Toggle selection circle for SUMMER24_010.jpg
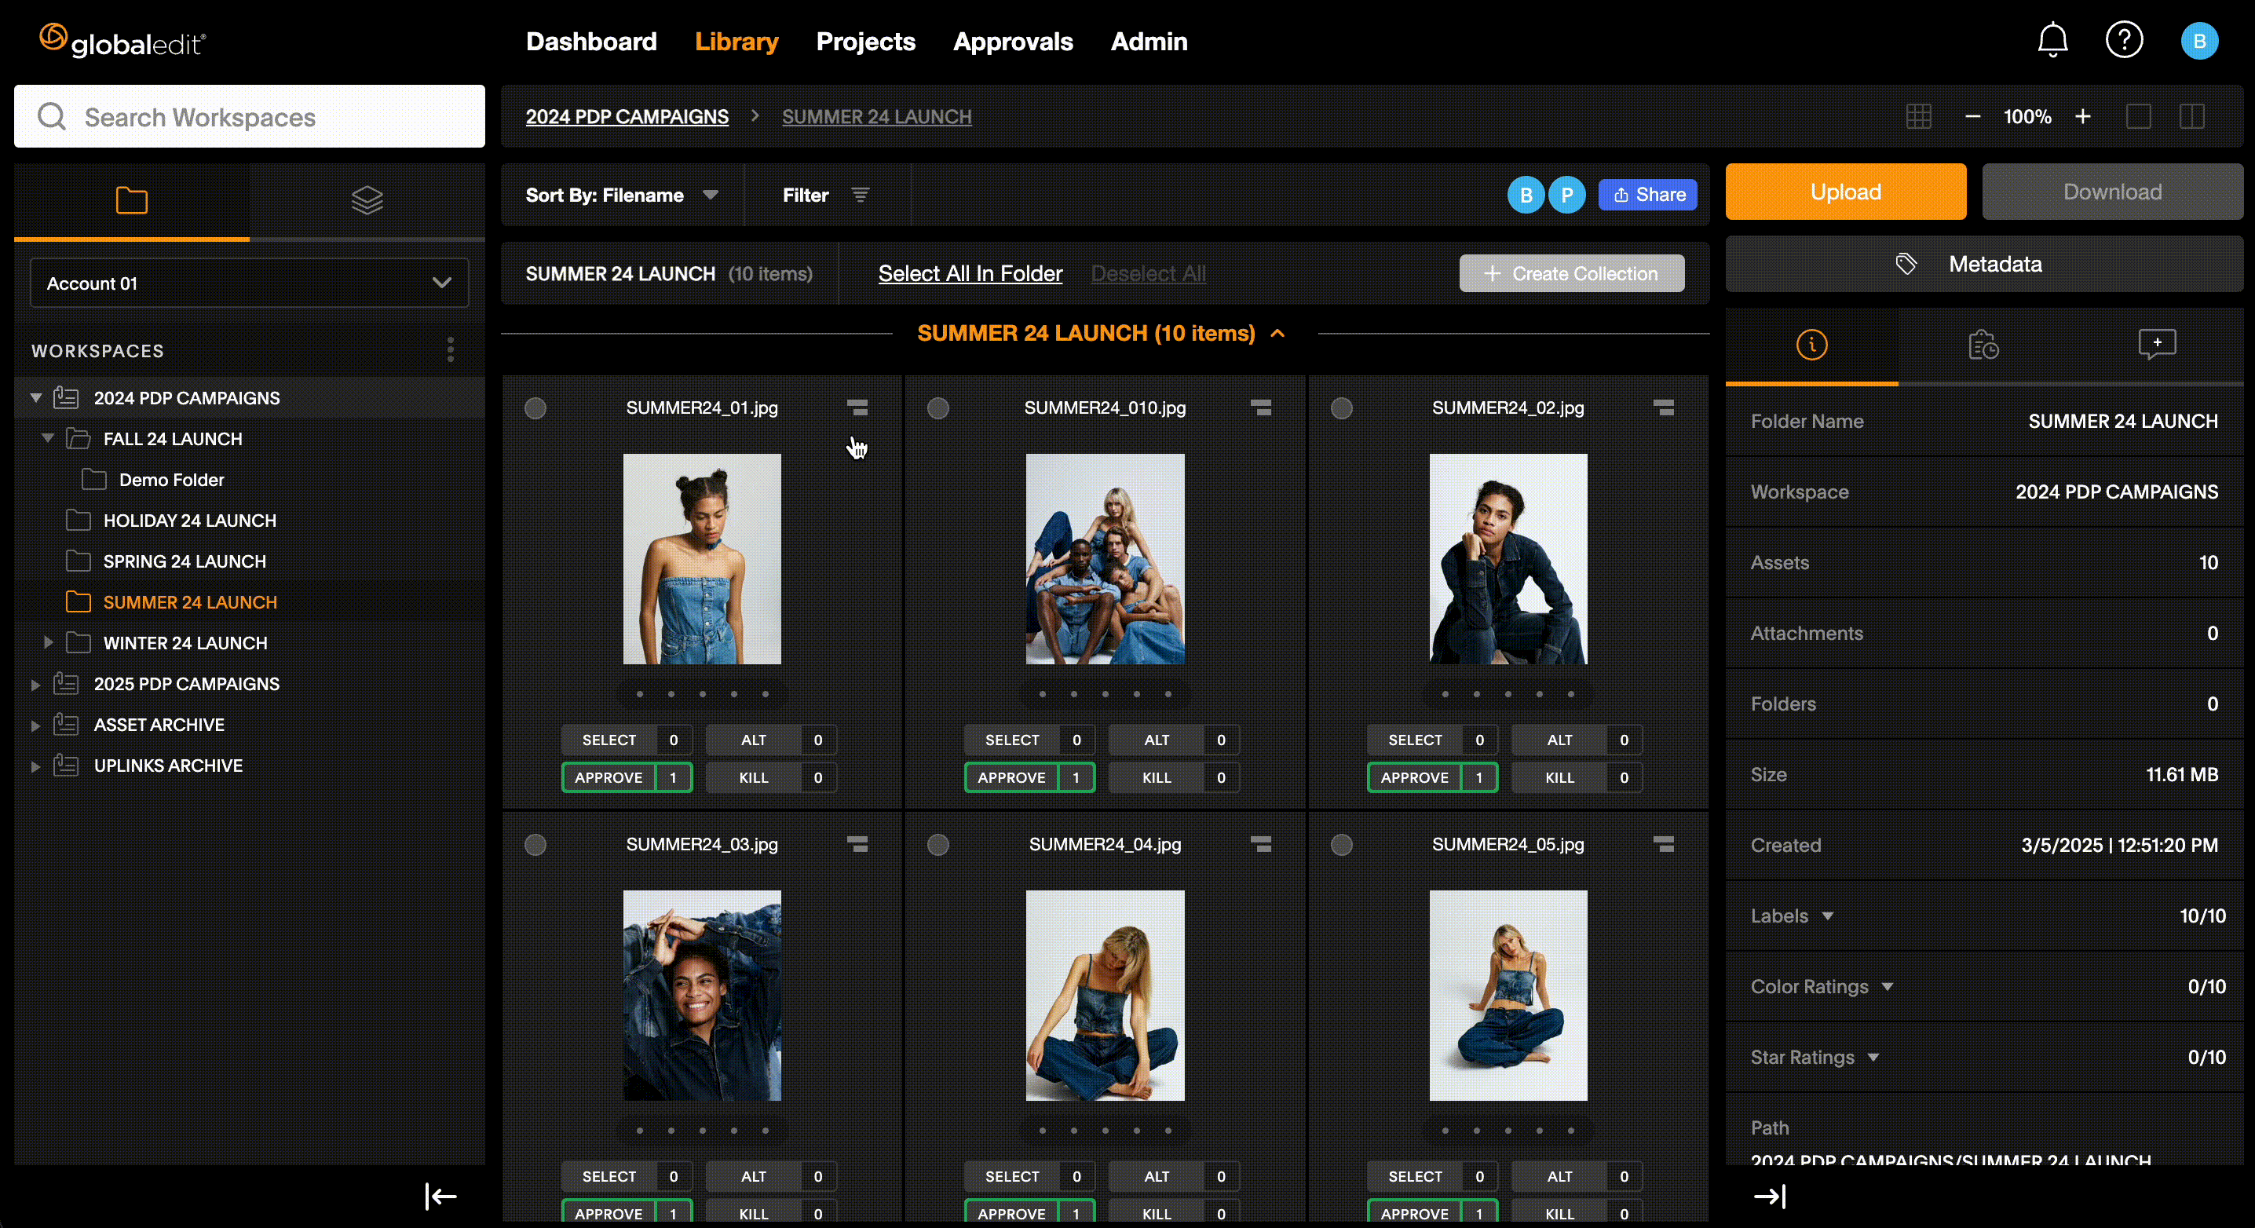2255x1228 pixels. pos(937,408)
